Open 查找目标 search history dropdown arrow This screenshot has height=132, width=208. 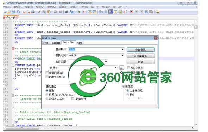click(x=122, y=49)
